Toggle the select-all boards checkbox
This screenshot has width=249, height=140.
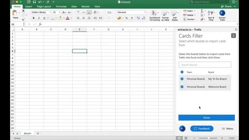[x=182, y=72]
